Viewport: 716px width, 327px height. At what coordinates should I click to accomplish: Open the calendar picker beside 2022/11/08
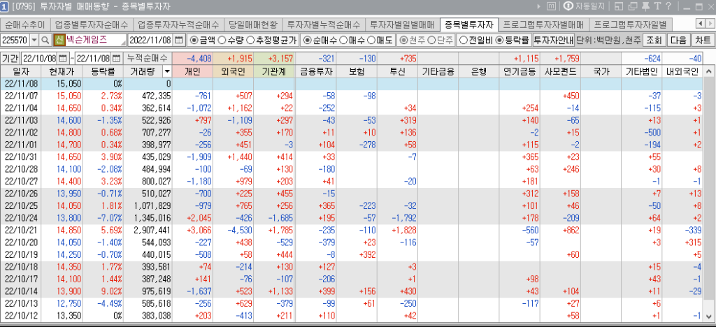(x=178, y=40)
